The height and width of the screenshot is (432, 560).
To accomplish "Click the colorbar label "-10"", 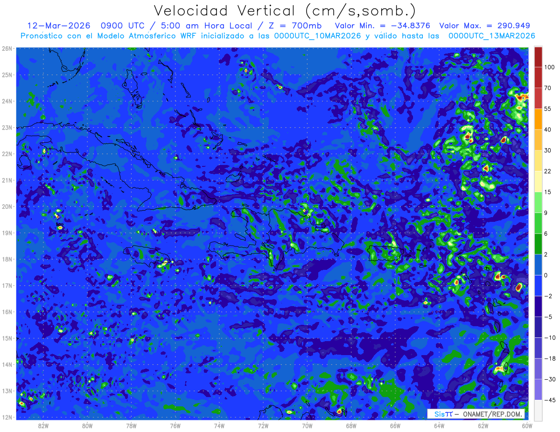I will pos(549,338).
